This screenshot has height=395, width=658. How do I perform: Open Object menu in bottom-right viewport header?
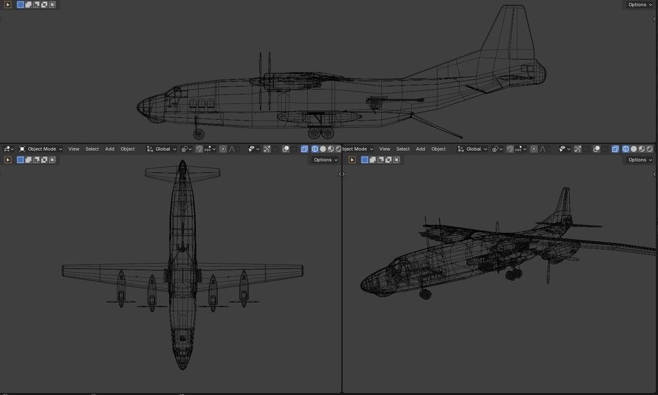pos(438,149)
